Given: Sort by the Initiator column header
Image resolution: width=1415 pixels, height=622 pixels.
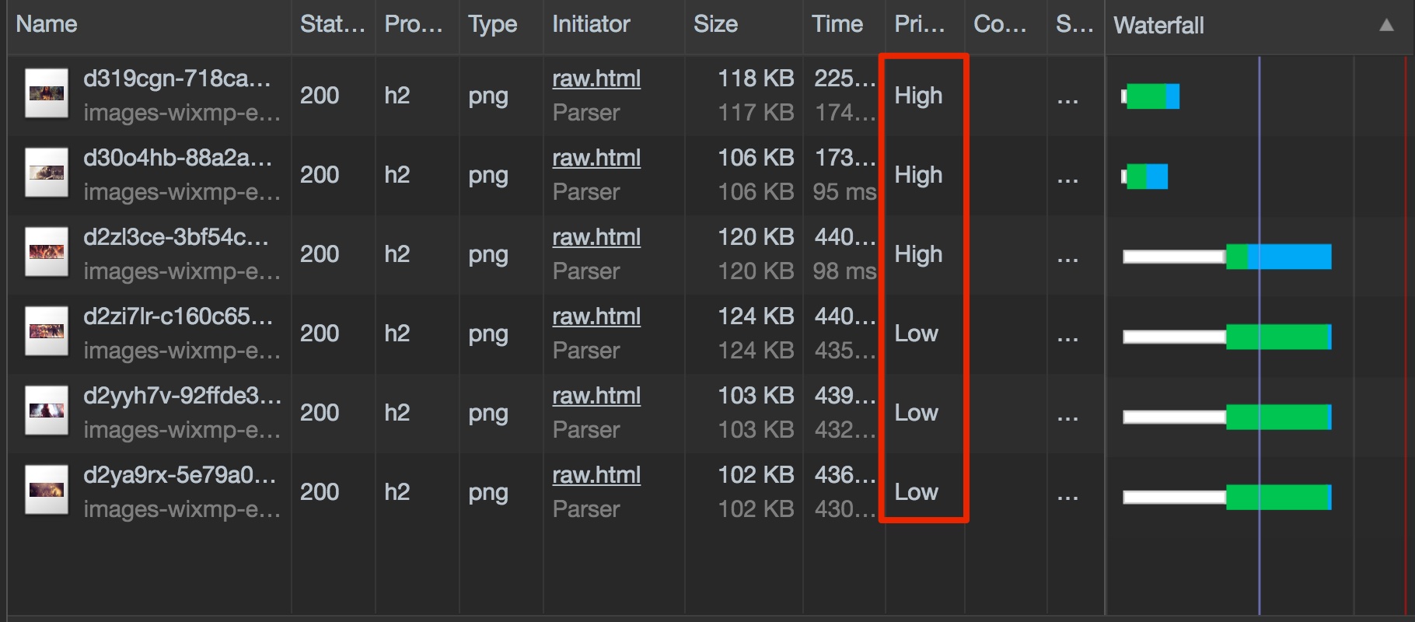Looking at the screenshot, I should click(x=591, y=24).
